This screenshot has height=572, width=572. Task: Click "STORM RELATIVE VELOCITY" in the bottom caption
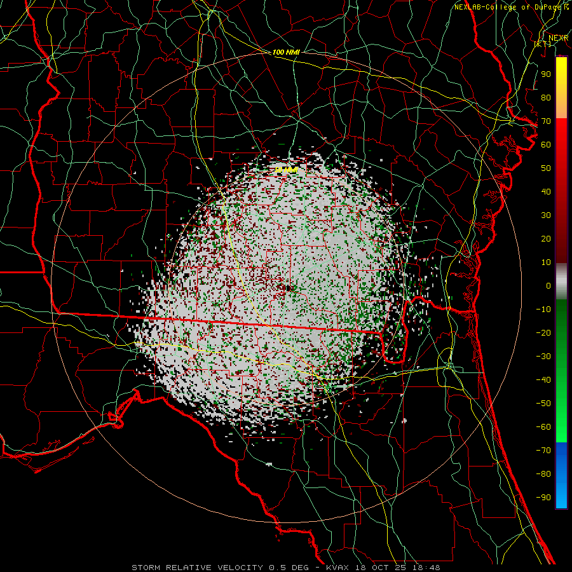(197, 568)
